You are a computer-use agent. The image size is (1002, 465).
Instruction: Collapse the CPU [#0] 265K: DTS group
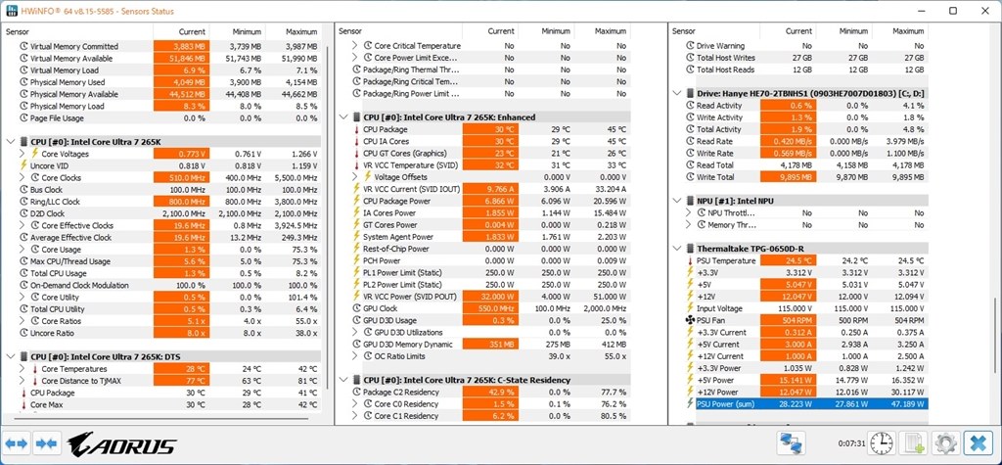point(12,356)
